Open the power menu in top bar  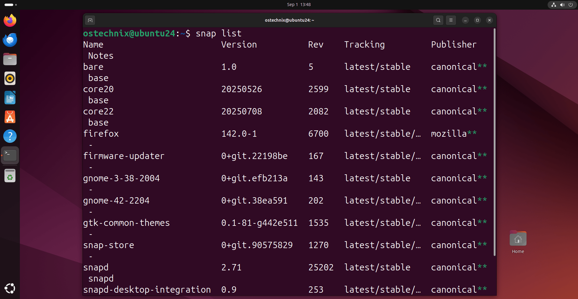click(x=571, y=5)
